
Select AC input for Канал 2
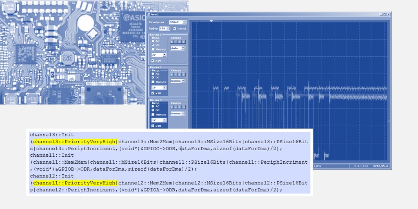pyautogui.click(x=153, y=73)
